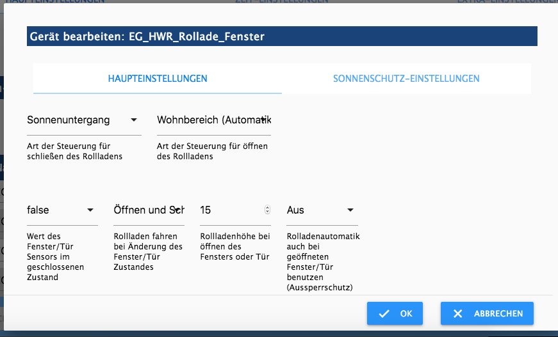The image size is (558, 337).
Task: Click label 'Art der Steuerung für öffnen des Rollladens'
Action: 212,152
